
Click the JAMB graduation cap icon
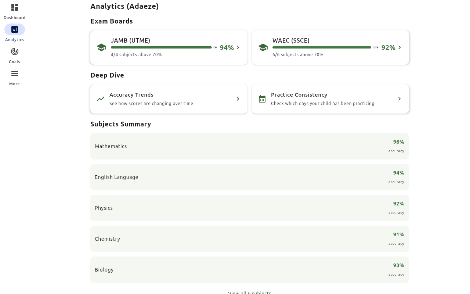[x=102, y=47]
